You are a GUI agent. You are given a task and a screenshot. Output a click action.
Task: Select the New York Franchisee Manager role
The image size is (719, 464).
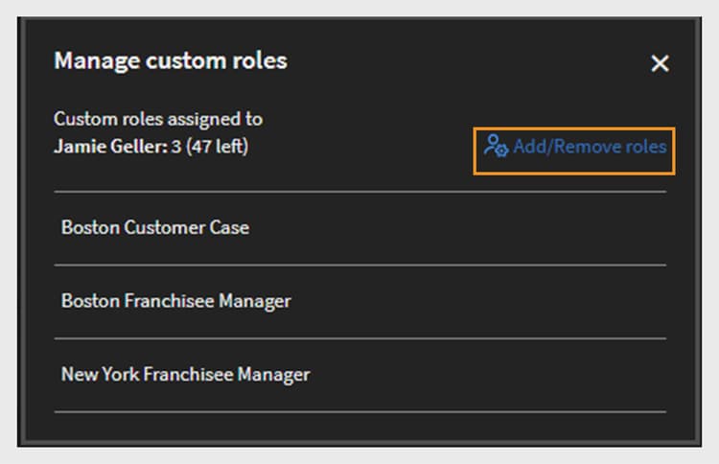pyautogui.click(x=185, y=374)
